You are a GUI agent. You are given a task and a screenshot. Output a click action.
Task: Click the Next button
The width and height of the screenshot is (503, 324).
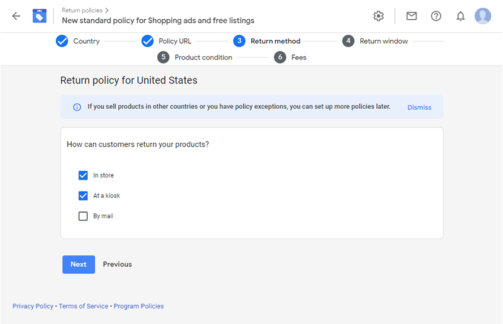pyautogui.click(x=79, y=265)
